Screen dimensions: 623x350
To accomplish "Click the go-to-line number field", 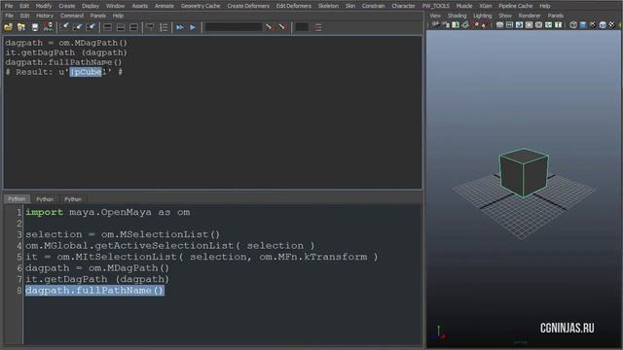I will [x=302, y=27].
